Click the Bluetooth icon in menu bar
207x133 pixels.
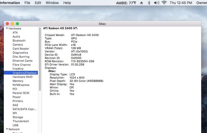coord(149,3)
